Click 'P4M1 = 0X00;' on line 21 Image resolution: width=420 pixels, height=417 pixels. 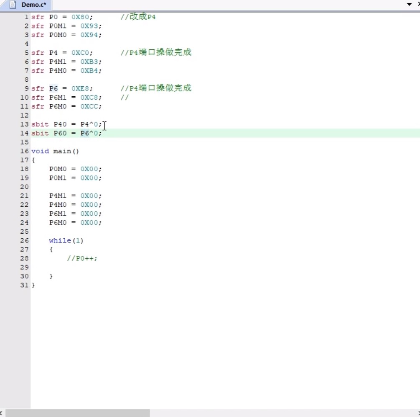point(75,196)
